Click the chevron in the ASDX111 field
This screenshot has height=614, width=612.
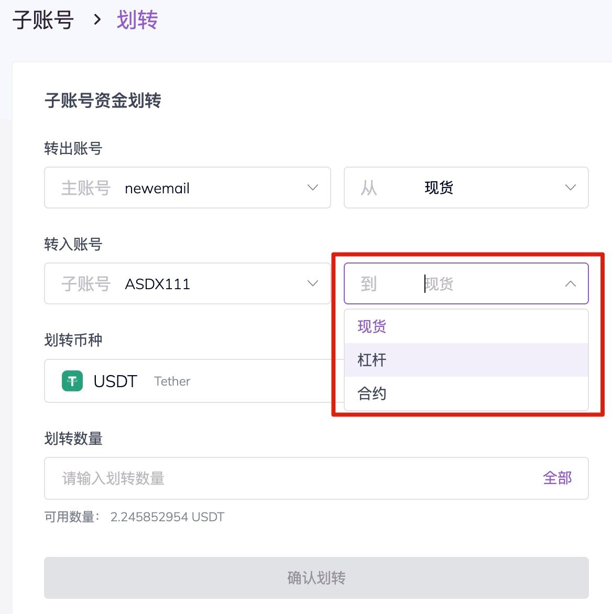pos(313,283)
